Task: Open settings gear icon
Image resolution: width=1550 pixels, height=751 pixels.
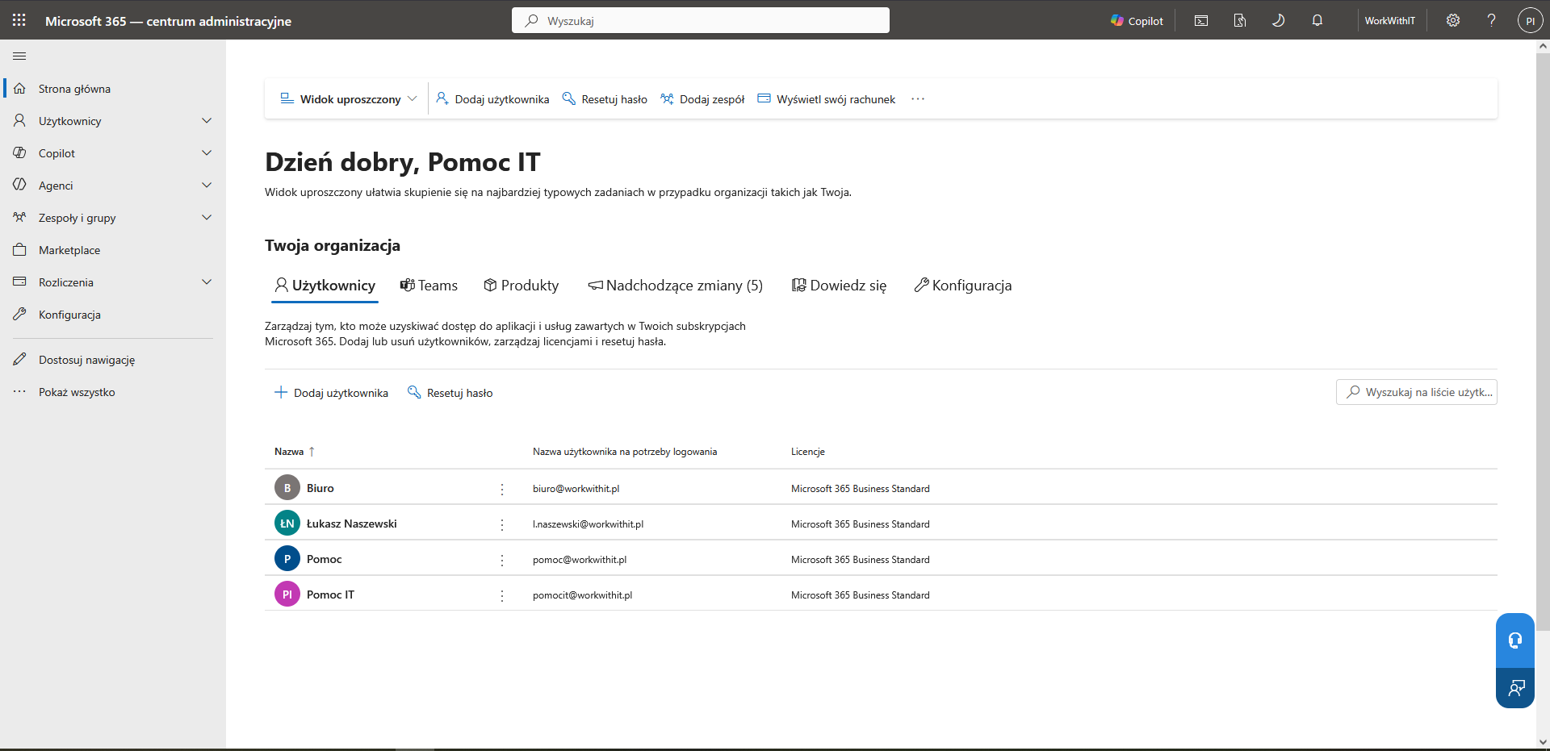Action: pos(1453,21)
